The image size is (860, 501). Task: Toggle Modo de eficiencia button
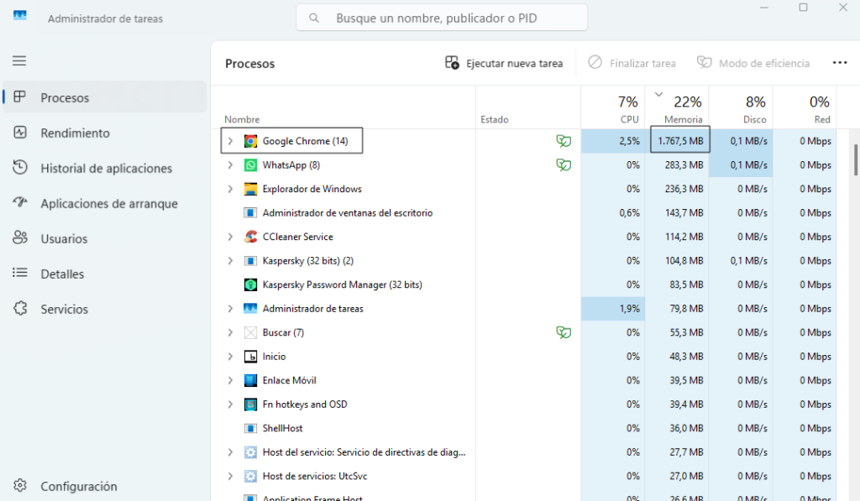pyautogui.click(x=753, y=63)
